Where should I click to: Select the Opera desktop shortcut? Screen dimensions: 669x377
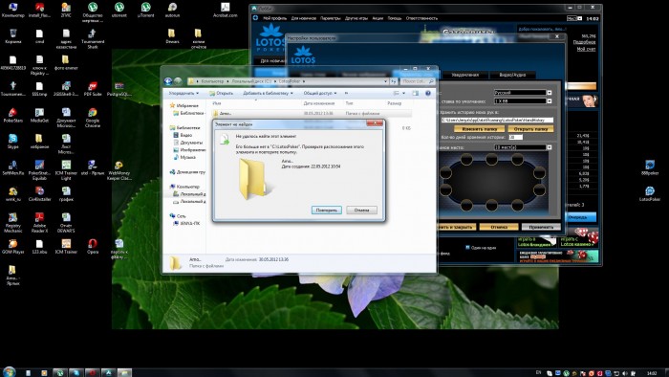[92, 246]
